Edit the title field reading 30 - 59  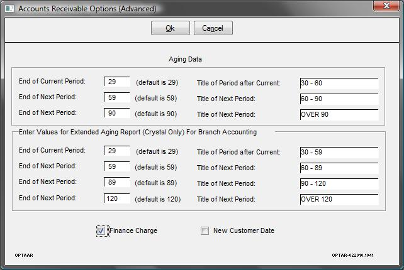[339, 152]
